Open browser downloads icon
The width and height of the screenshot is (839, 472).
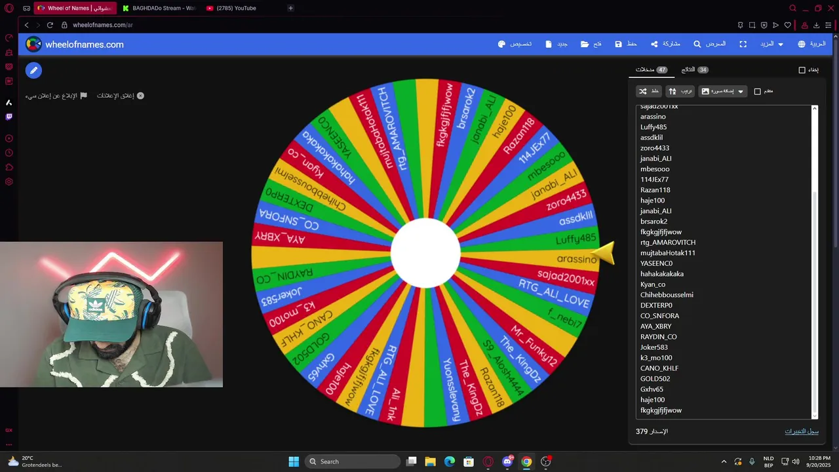816,25
